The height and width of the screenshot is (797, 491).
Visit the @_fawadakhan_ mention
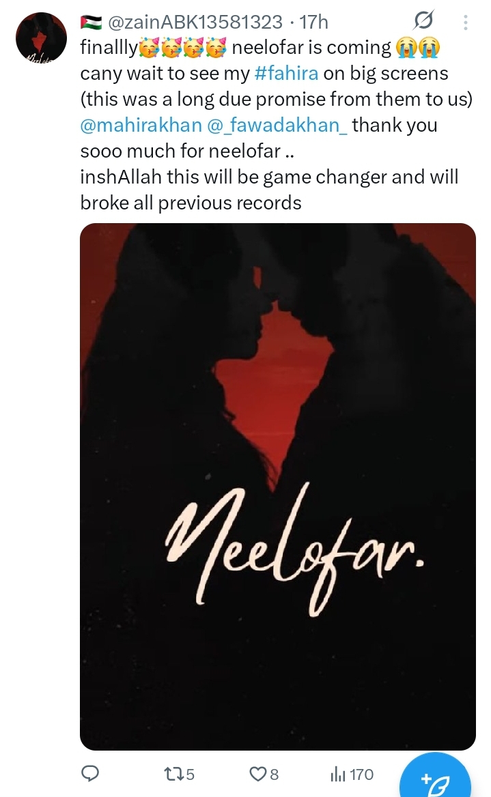tap(277, 125)
